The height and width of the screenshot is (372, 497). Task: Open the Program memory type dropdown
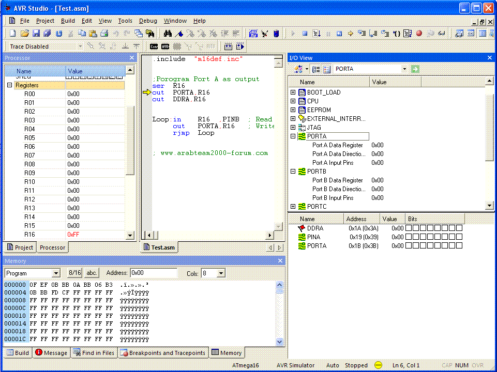56,273
